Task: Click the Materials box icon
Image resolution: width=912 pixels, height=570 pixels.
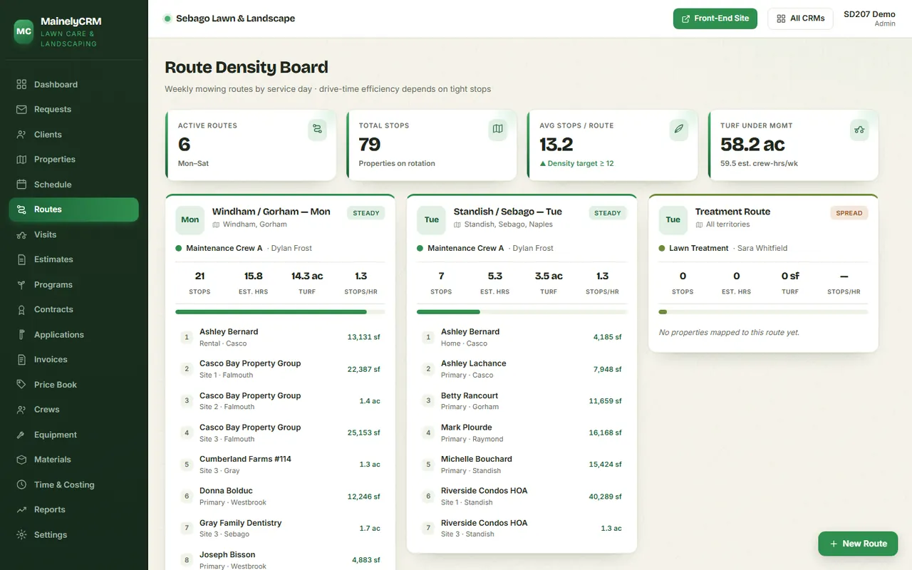Action: click(21, 460)
